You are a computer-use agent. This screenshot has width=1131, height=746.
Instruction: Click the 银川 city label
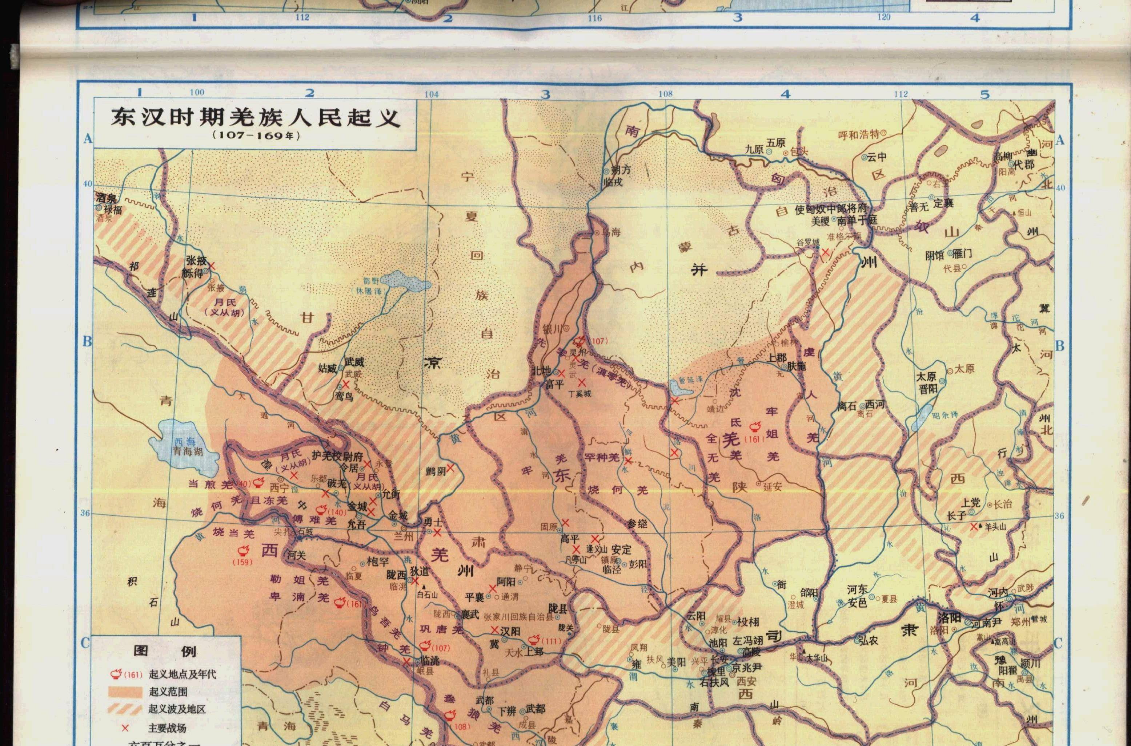[x=553, y=328]
